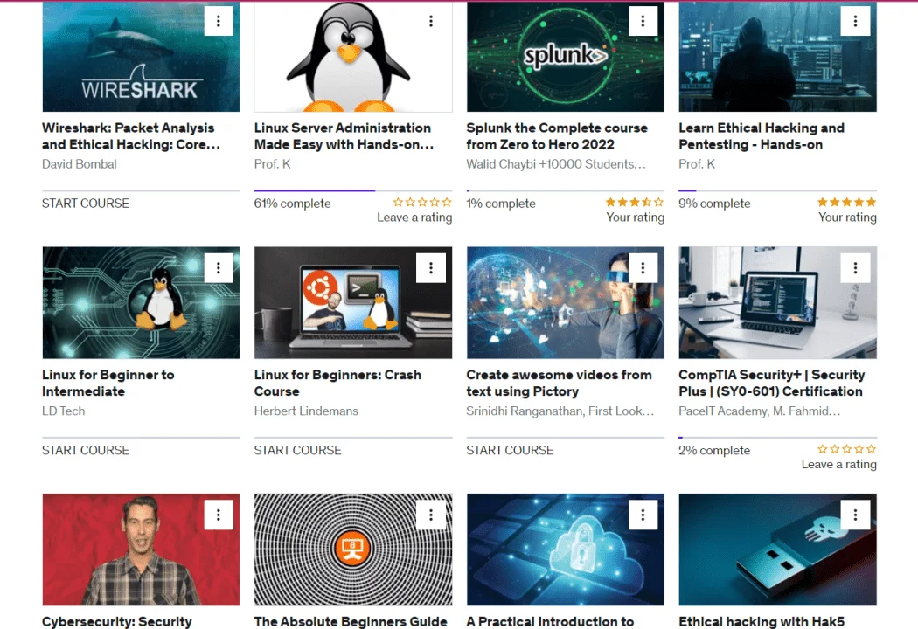This screenshot has width=918, height=629.
Task: Open title The Absolute Beginners Guide
Action: (351, 621)
